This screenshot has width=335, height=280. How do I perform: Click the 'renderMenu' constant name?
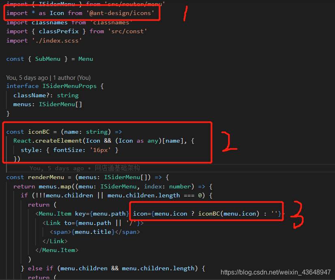click(46, 177)
